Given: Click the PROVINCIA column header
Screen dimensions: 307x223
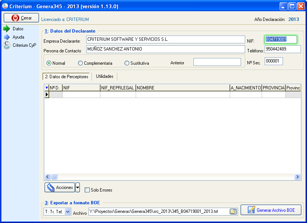Looking at the screenshot, I should pos(274,88).
